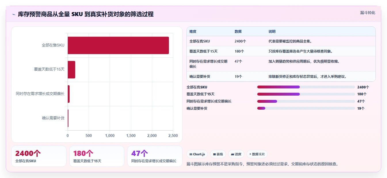Click the chart y-axis label 覆盖天数低于15天
This screenshot has height=178, width=387.
tap(49, 69)
